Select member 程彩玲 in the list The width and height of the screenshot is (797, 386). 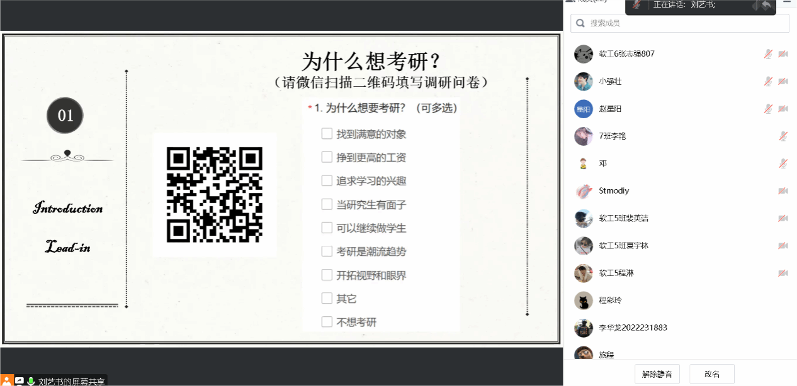pos(609,301)
